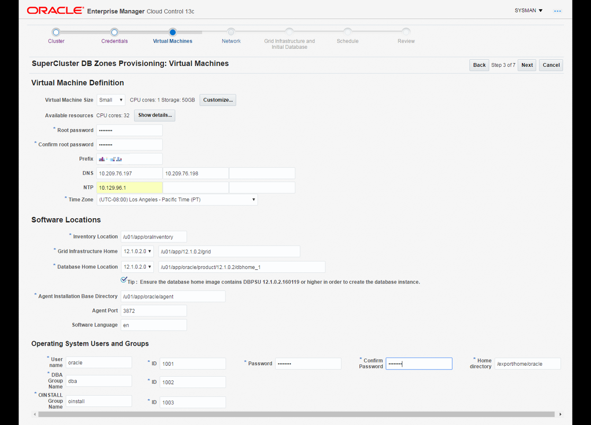Click the OS user Password field
Viewport: 591px width, 425px height.
click(308, 363)
